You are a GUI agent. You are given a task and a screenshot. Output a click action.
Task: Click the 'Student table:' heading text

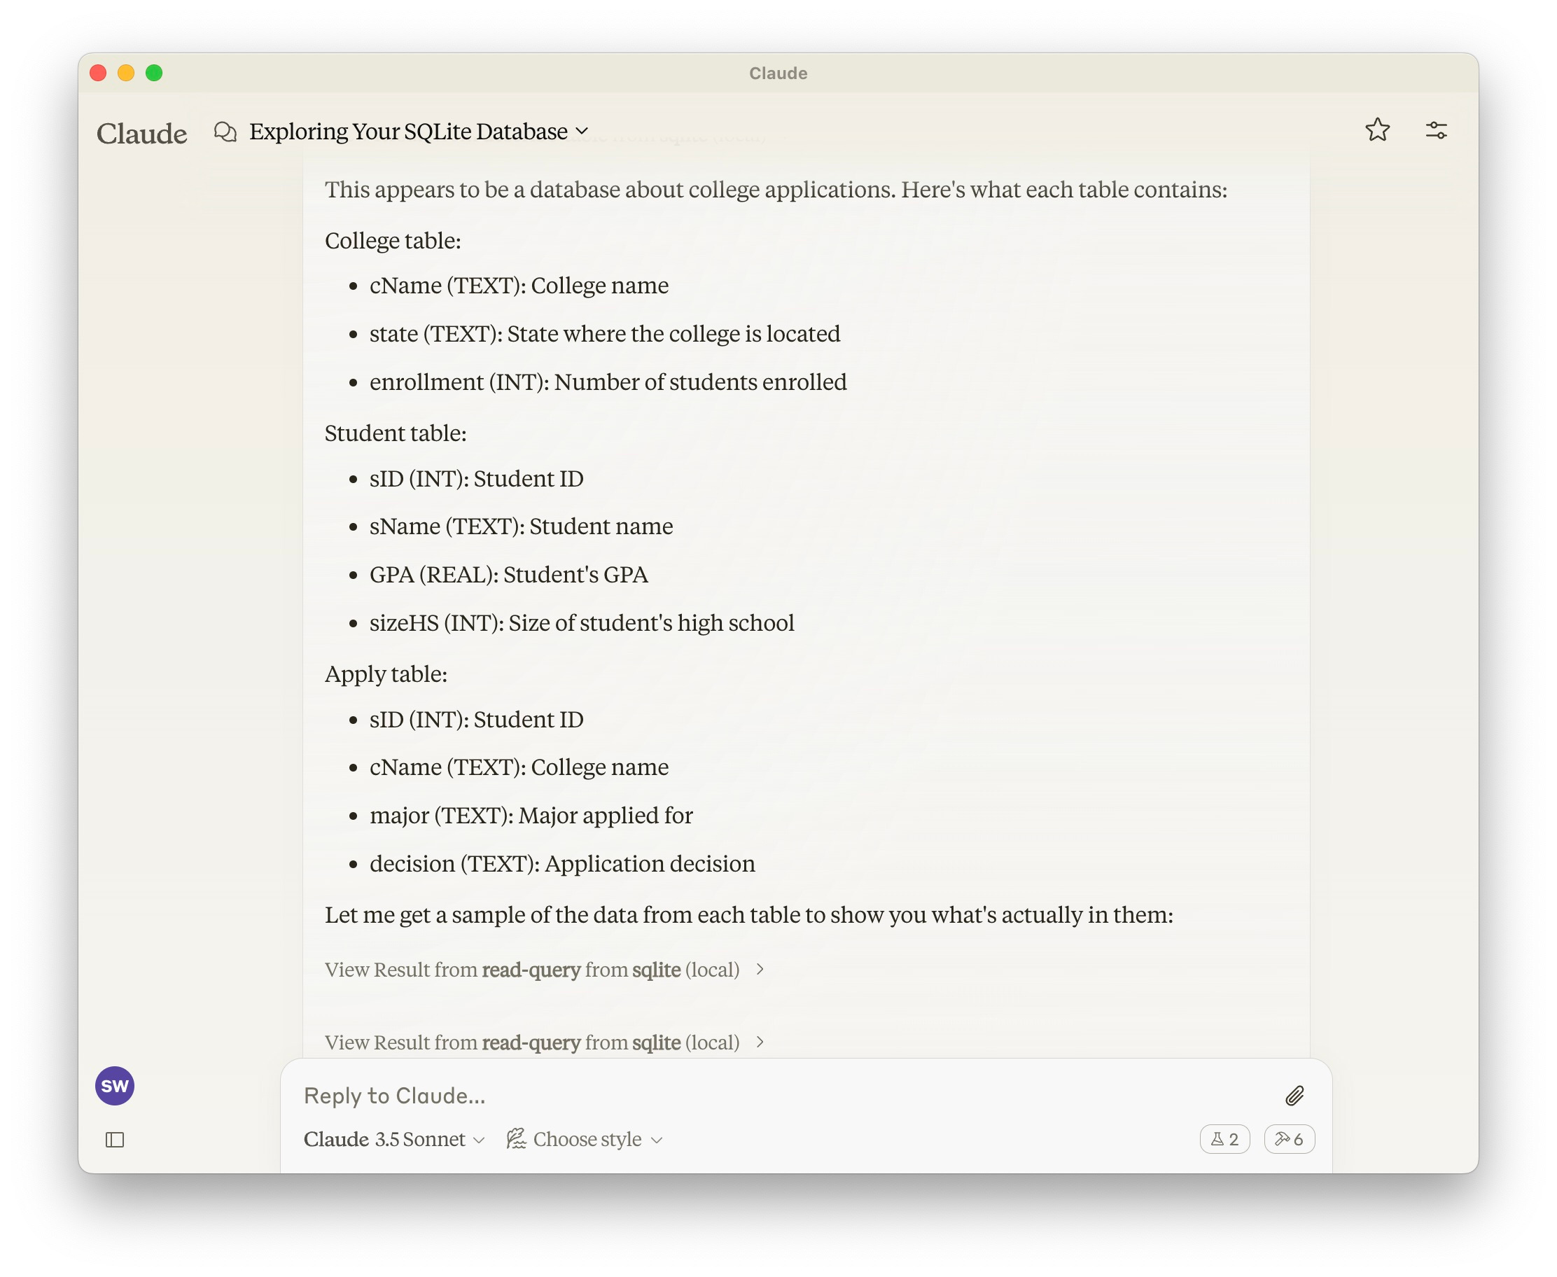[x=396, y=433]
